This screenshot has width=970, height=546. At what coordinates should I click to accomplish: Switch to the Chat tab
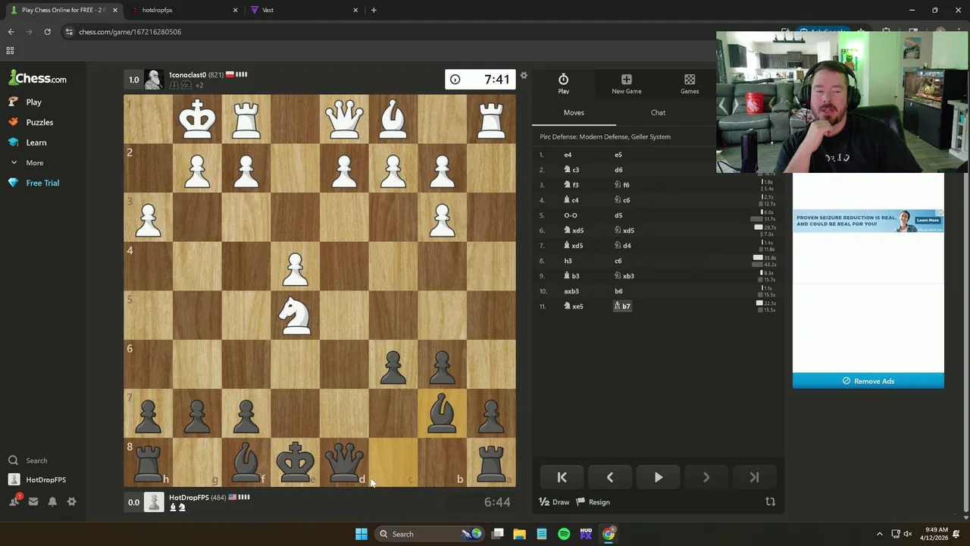point(658,112)
